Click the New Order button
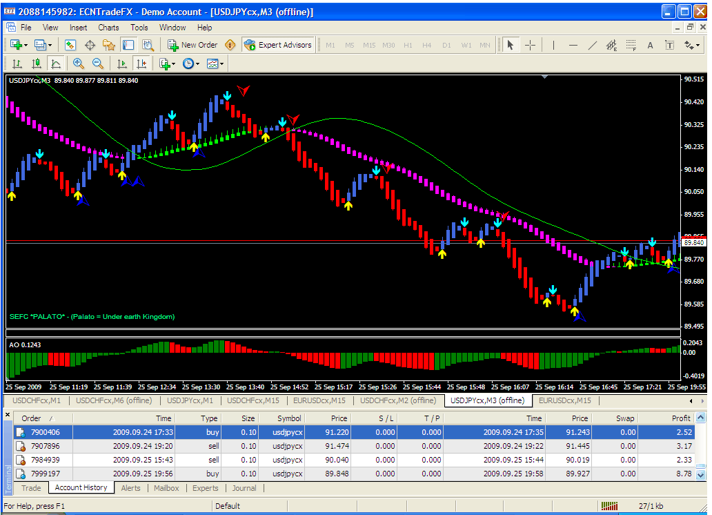The width and height of the screenshot is (712, 515). pyautogui.click(x=193, y=45)
